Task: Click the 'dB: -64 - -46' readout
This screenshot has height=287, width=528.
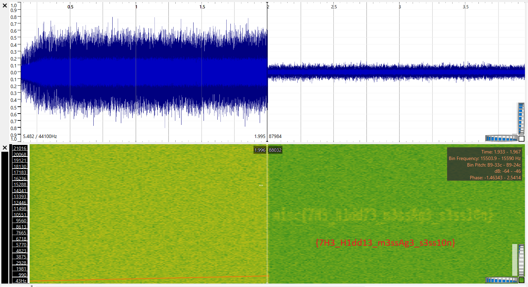Action: [507, 171]
